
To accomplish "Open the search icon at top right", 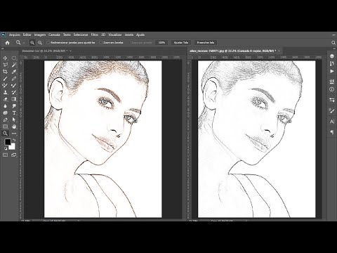I will click(x=333, y=43).
